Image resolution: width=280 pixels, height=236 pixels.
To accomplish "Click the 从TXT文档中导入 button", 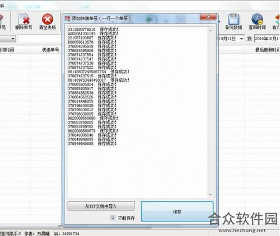I will point(101,206).
